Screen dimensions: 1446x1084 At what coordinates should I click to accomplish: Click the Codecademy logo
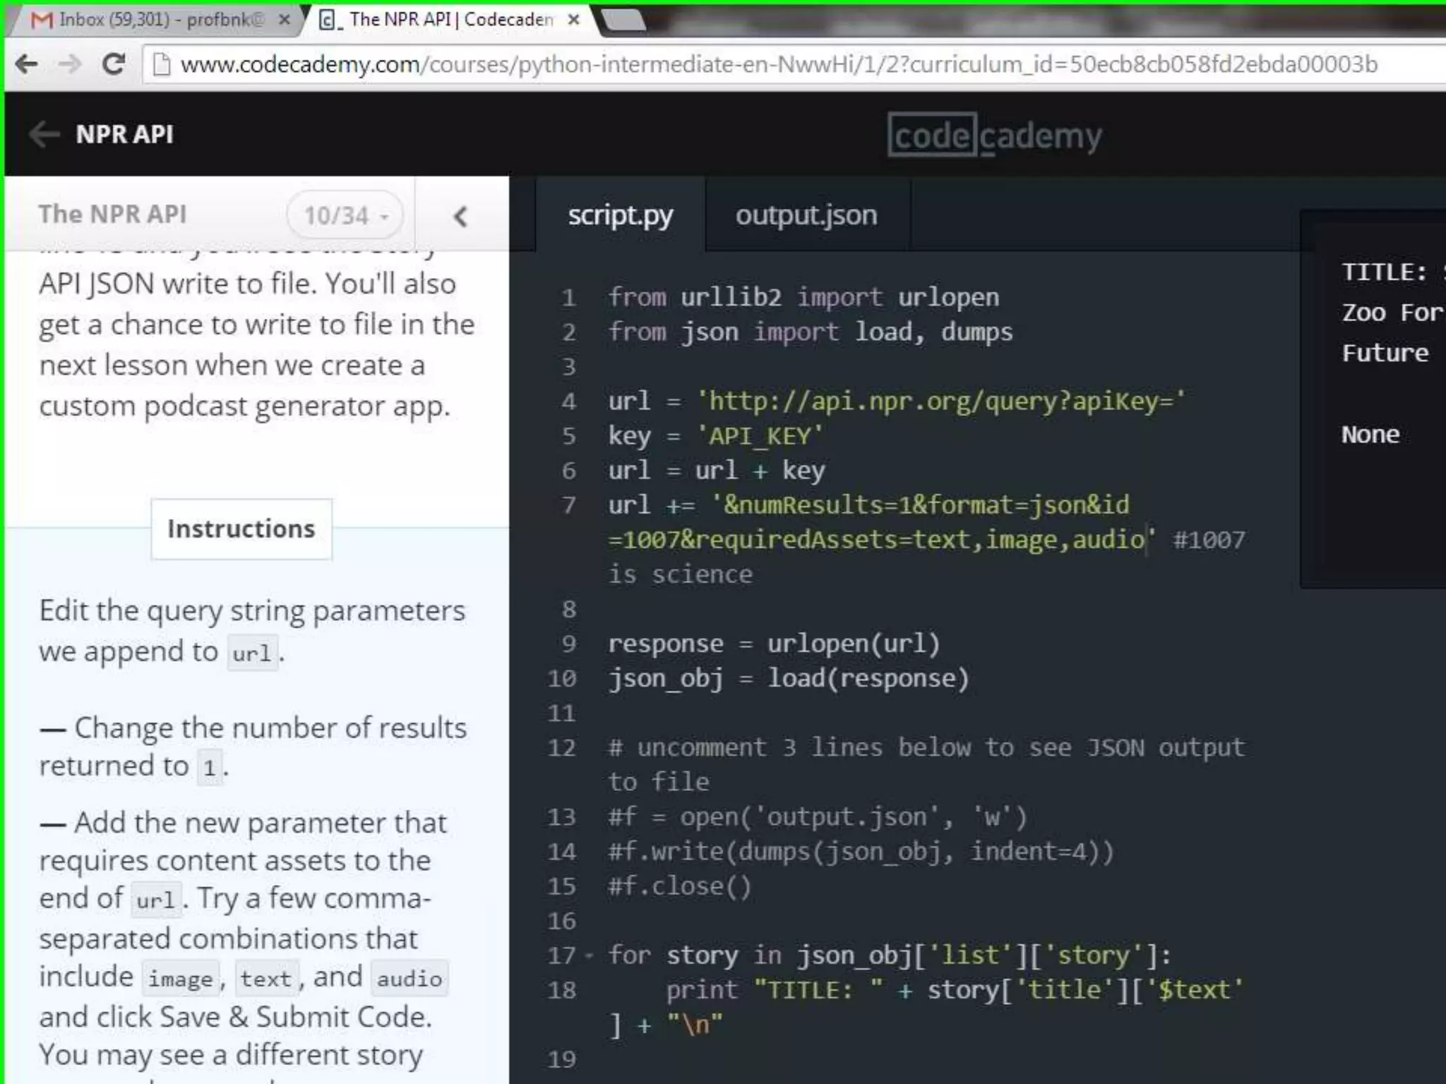pos(994,135)
